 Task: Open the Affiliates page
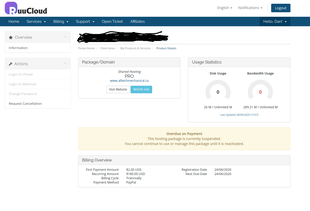tap(137, 21)
